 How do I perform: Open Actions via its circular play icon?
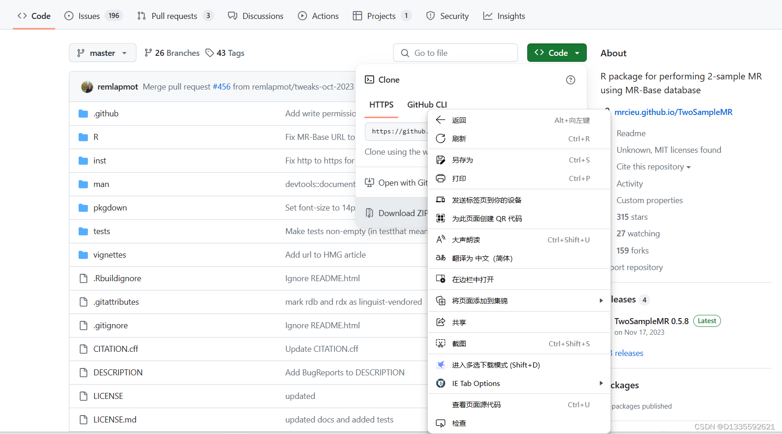pyautogui.click(x=302, y=15)
